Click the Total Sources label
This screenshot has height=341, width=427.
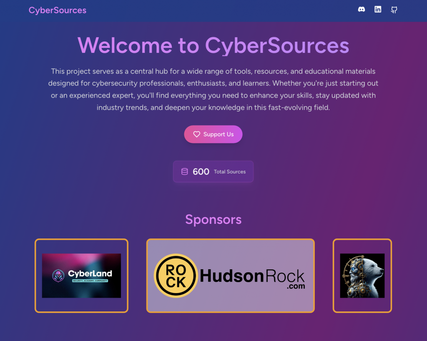click(230, 172)
